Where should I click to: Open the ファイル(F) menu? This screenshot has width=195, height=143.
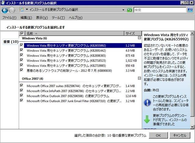pos(9,18)
